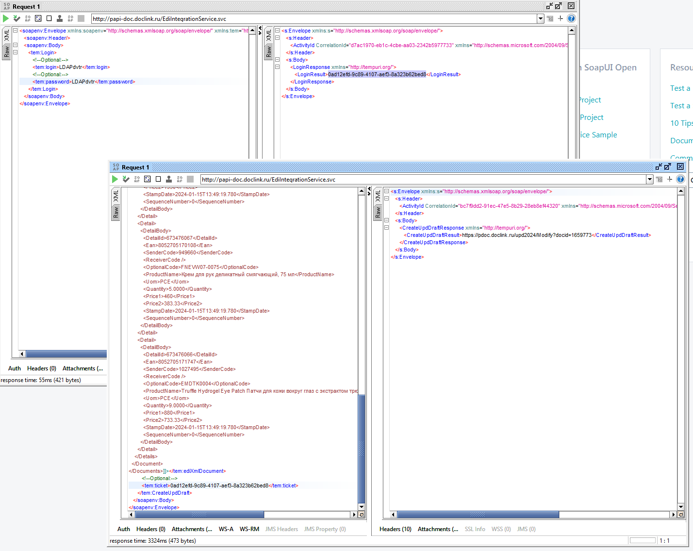The image size is (693, 551).
Task: Click the tab layout icon in top window toolbar
Action: pyautogui.click(x=550, y=18)
